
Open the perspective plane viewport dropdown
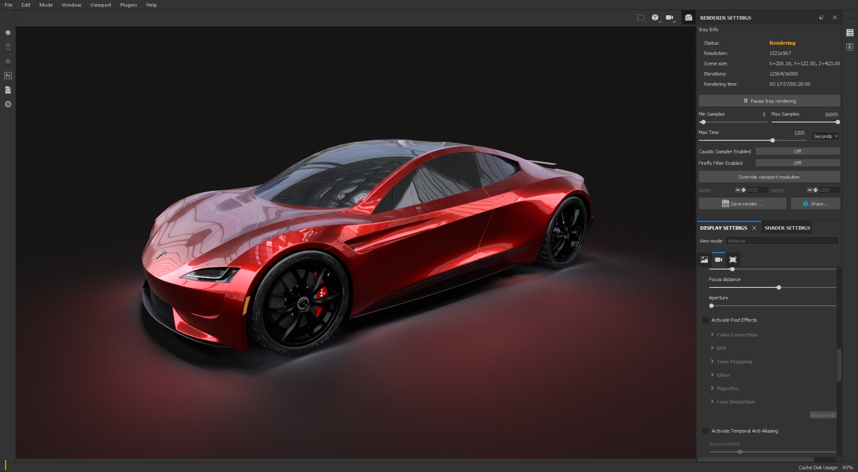(641, 18)
